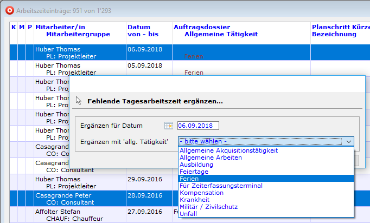Pick 'Feiertage' from the activity list
Viewport: 370px width, 223px height.
pyautogui.click(x=195, y=172)
